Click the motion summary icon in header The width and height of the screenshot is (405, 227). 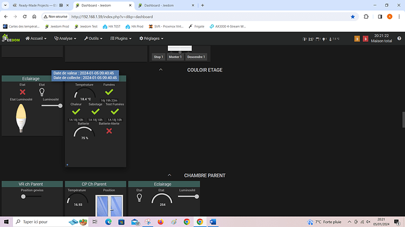pos(311,39)
